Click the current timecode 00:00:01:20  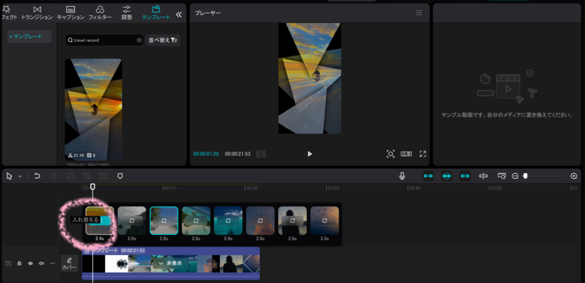pos(206,154)
